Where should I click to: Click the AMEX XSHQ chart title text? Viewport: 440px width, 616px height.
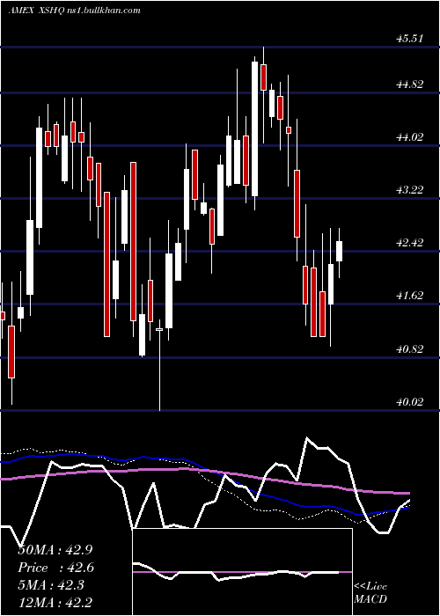point(74,11)
